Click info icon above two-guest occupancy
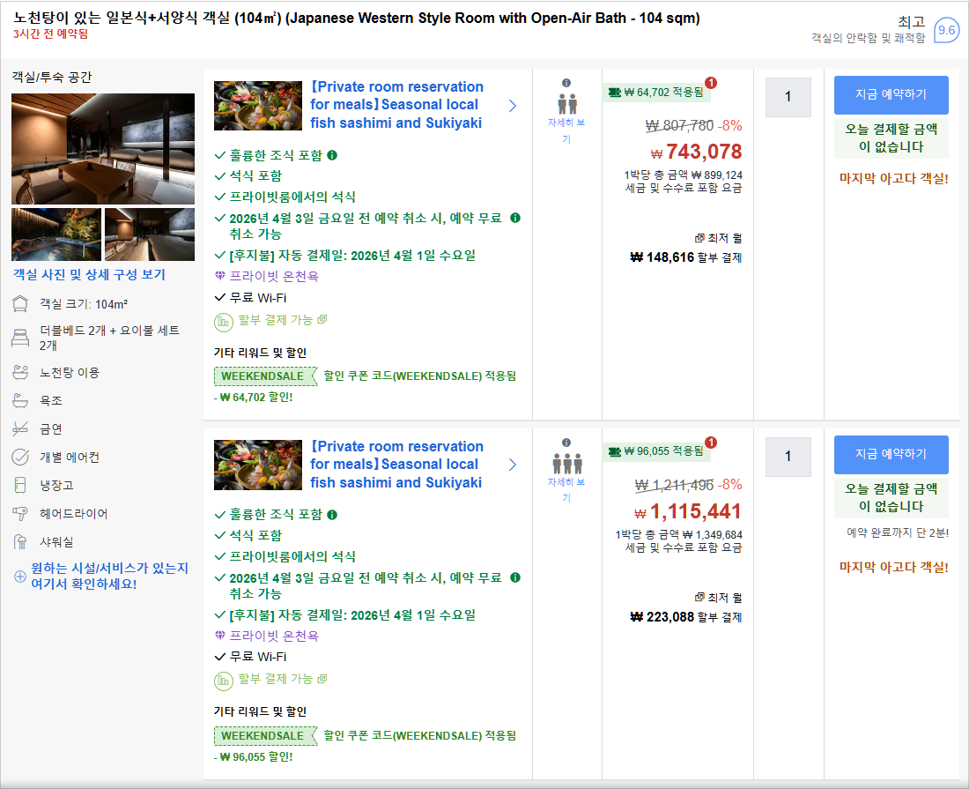The width and height of the screenshot is (969, 789). 566,83
